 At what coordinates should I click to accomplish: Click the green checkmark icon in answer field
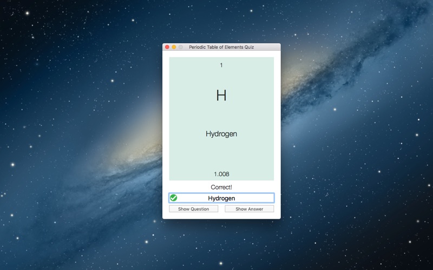pyautogui.click(x=174, y=198)
